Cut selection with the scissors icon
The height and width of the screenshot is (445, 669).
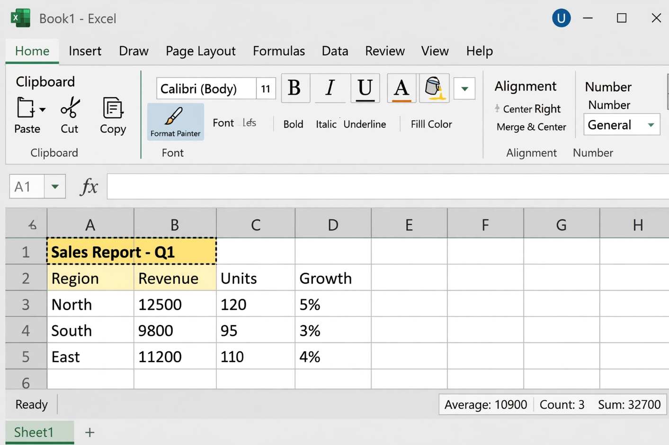coord(70,107)
